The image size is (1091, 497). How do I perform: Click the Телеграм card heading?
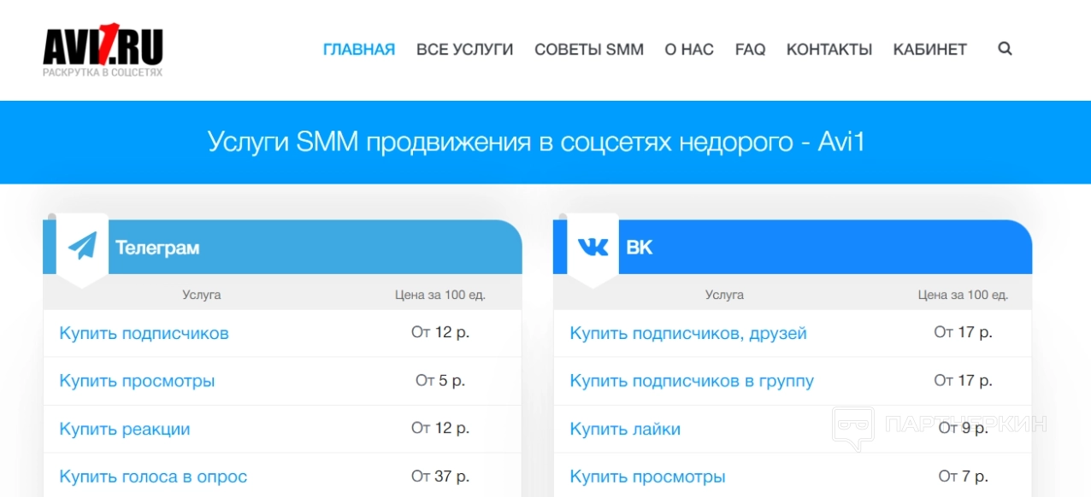(157, 248)
